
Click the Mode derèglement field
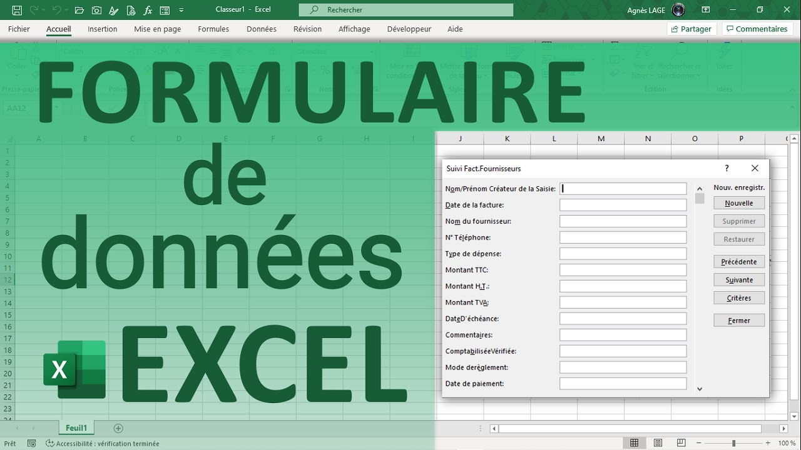(623, 367)
